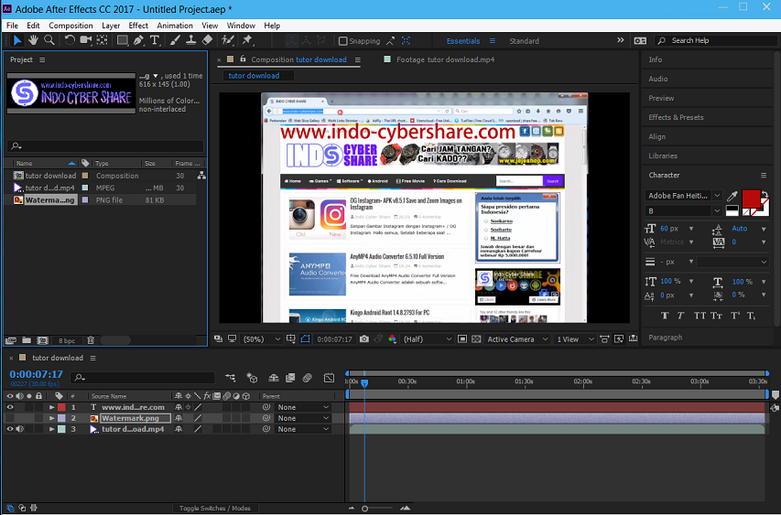Create a new composition from Project panel
781x515 pixels.
43,340
